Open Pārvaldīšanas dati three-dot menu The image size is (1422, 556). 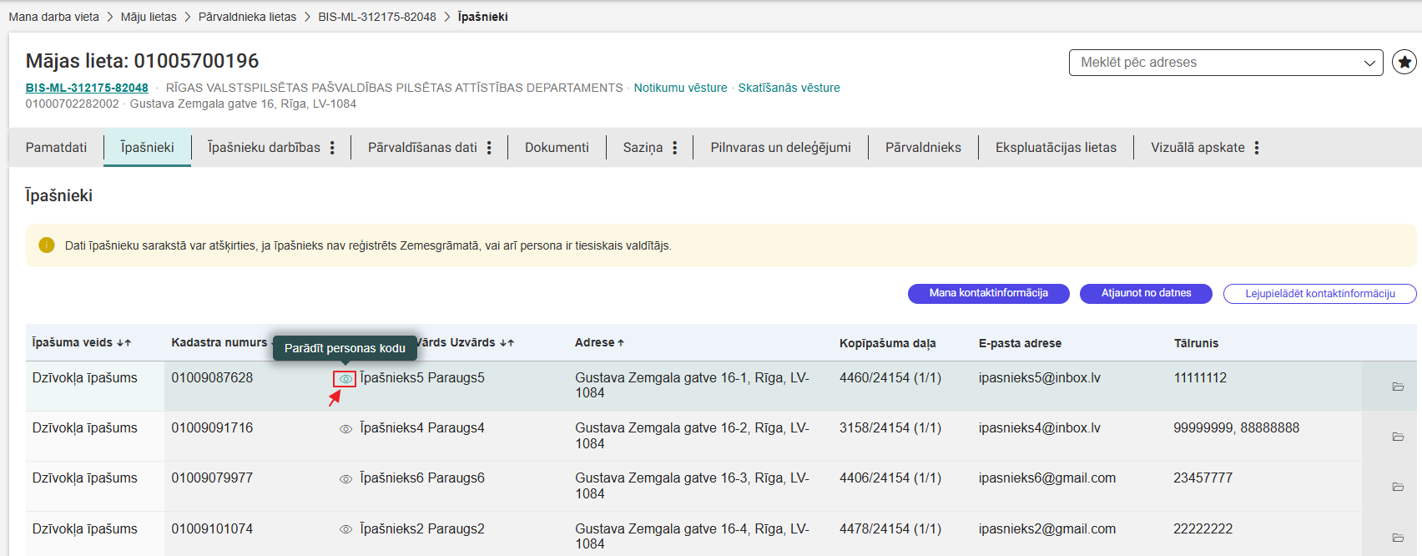click(x=489, y=148)
